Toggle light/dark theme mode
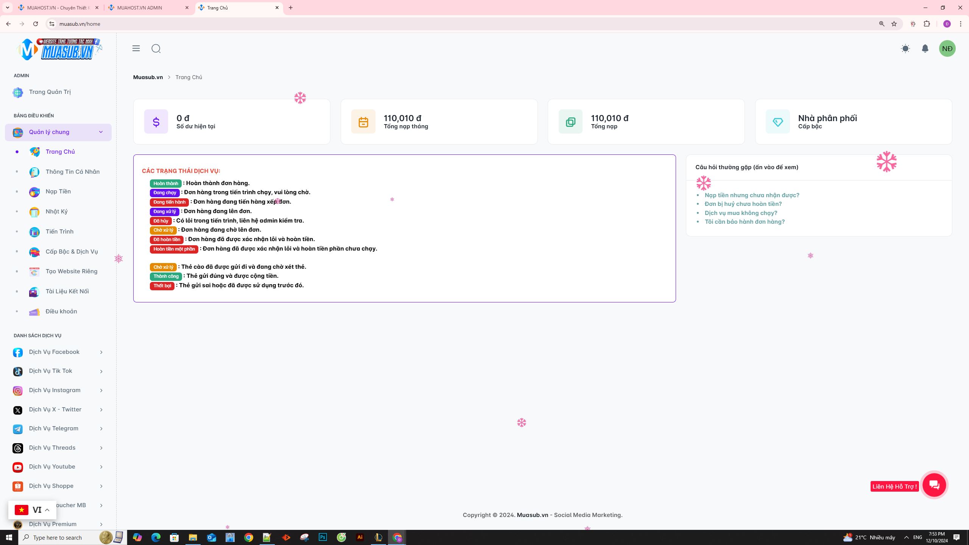Screen dimensions: 969x545 click(905, 48)
